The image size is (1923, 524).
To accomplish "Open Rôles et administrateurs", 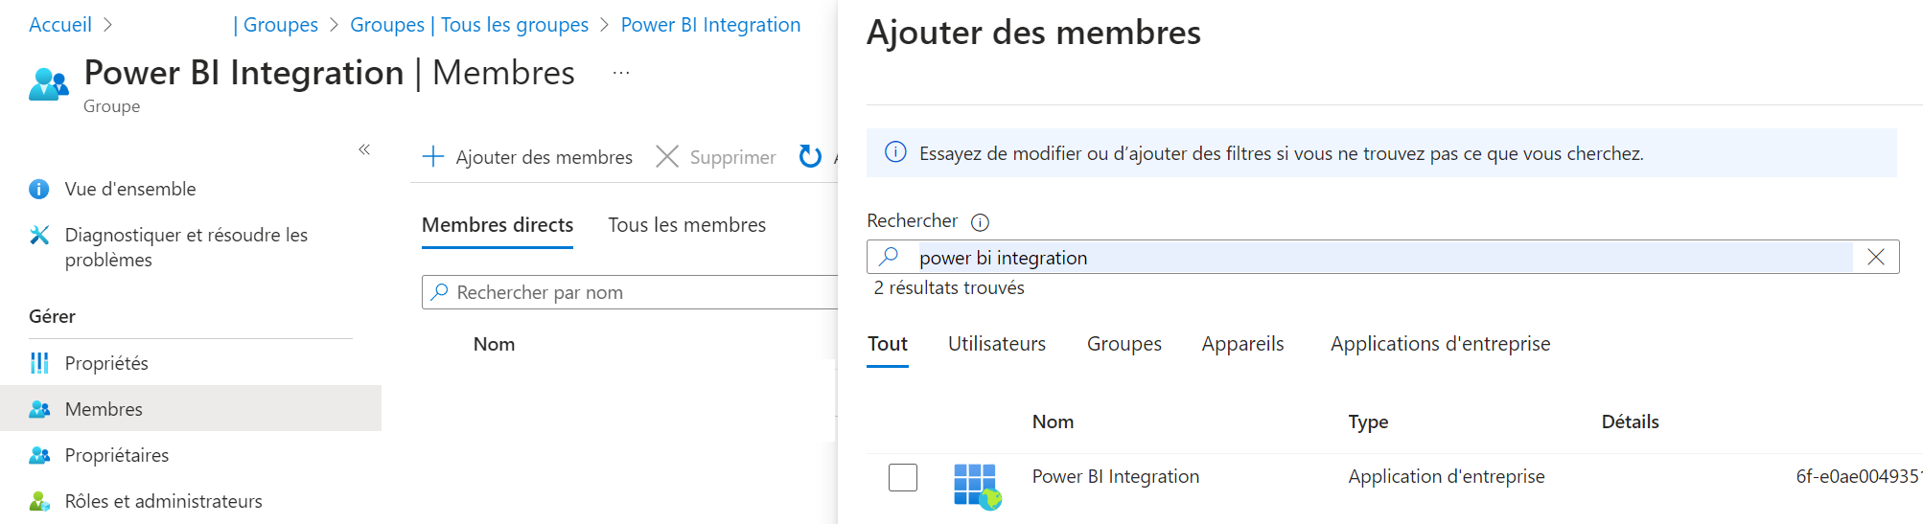I will point(164,501).
